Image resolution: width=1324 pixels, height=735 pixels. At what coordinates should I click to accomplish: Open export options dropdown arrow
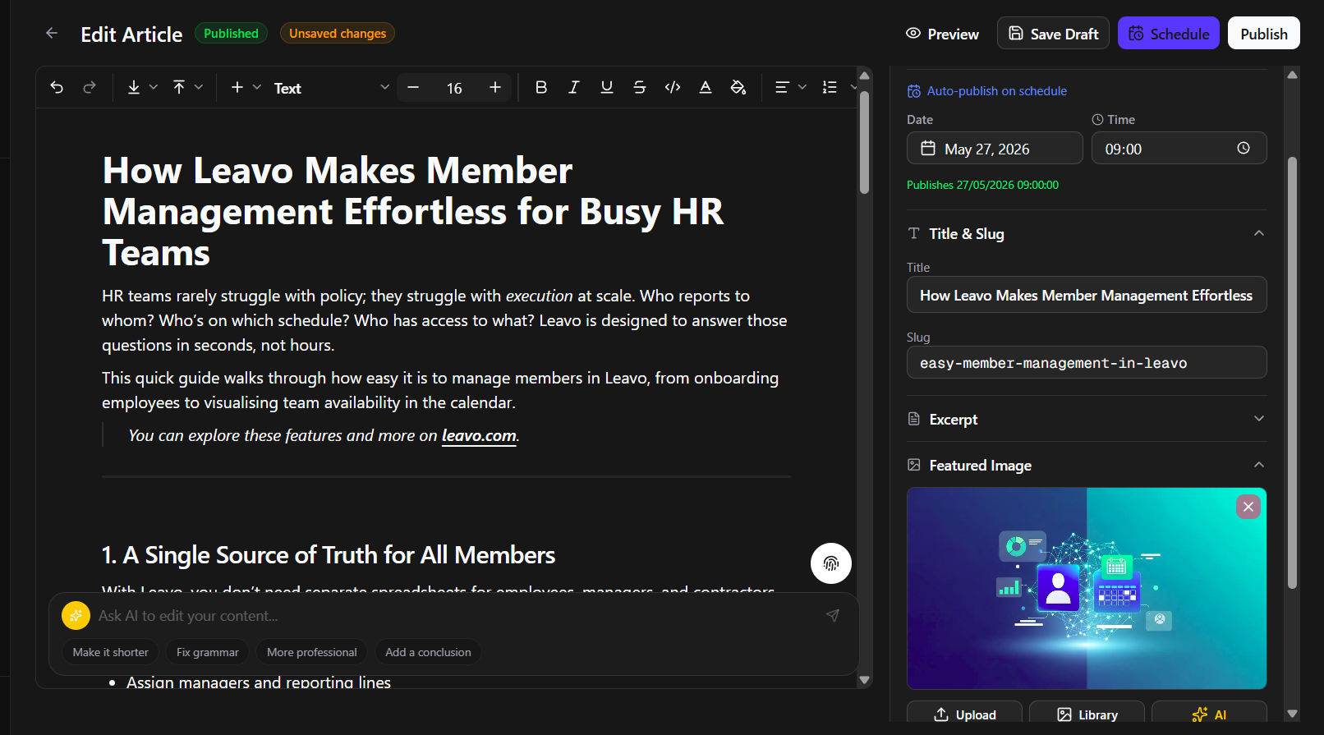(x=198, y=87)
